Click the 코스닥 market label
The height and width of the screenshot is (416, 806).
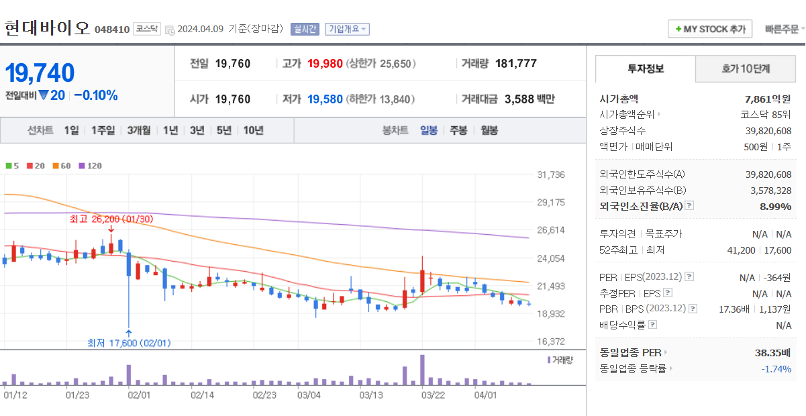pyautogui.click(x=146, y=30)
